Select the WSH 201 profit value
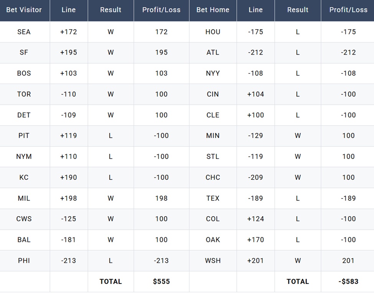This screenshot has width=374, height=293. point(348,261)
